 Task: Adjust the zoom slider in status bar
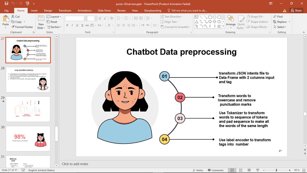click(x=276, y=170)
